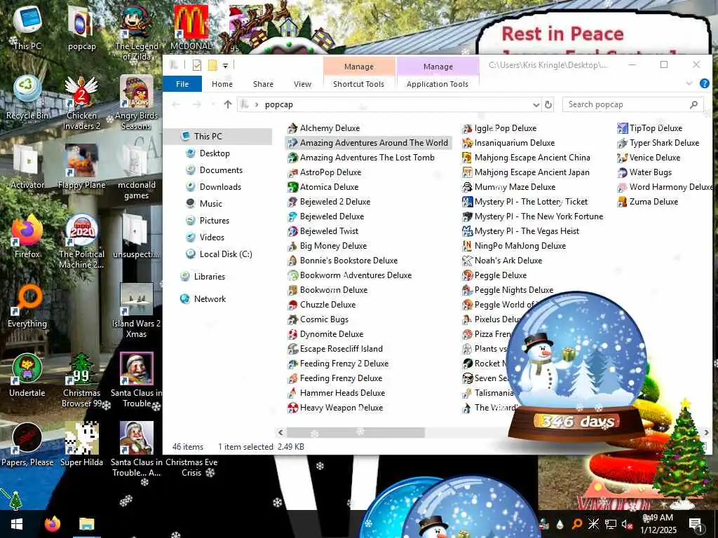
Task: Select the Dynomite Deluxe icon
Action: click(292, 334)
